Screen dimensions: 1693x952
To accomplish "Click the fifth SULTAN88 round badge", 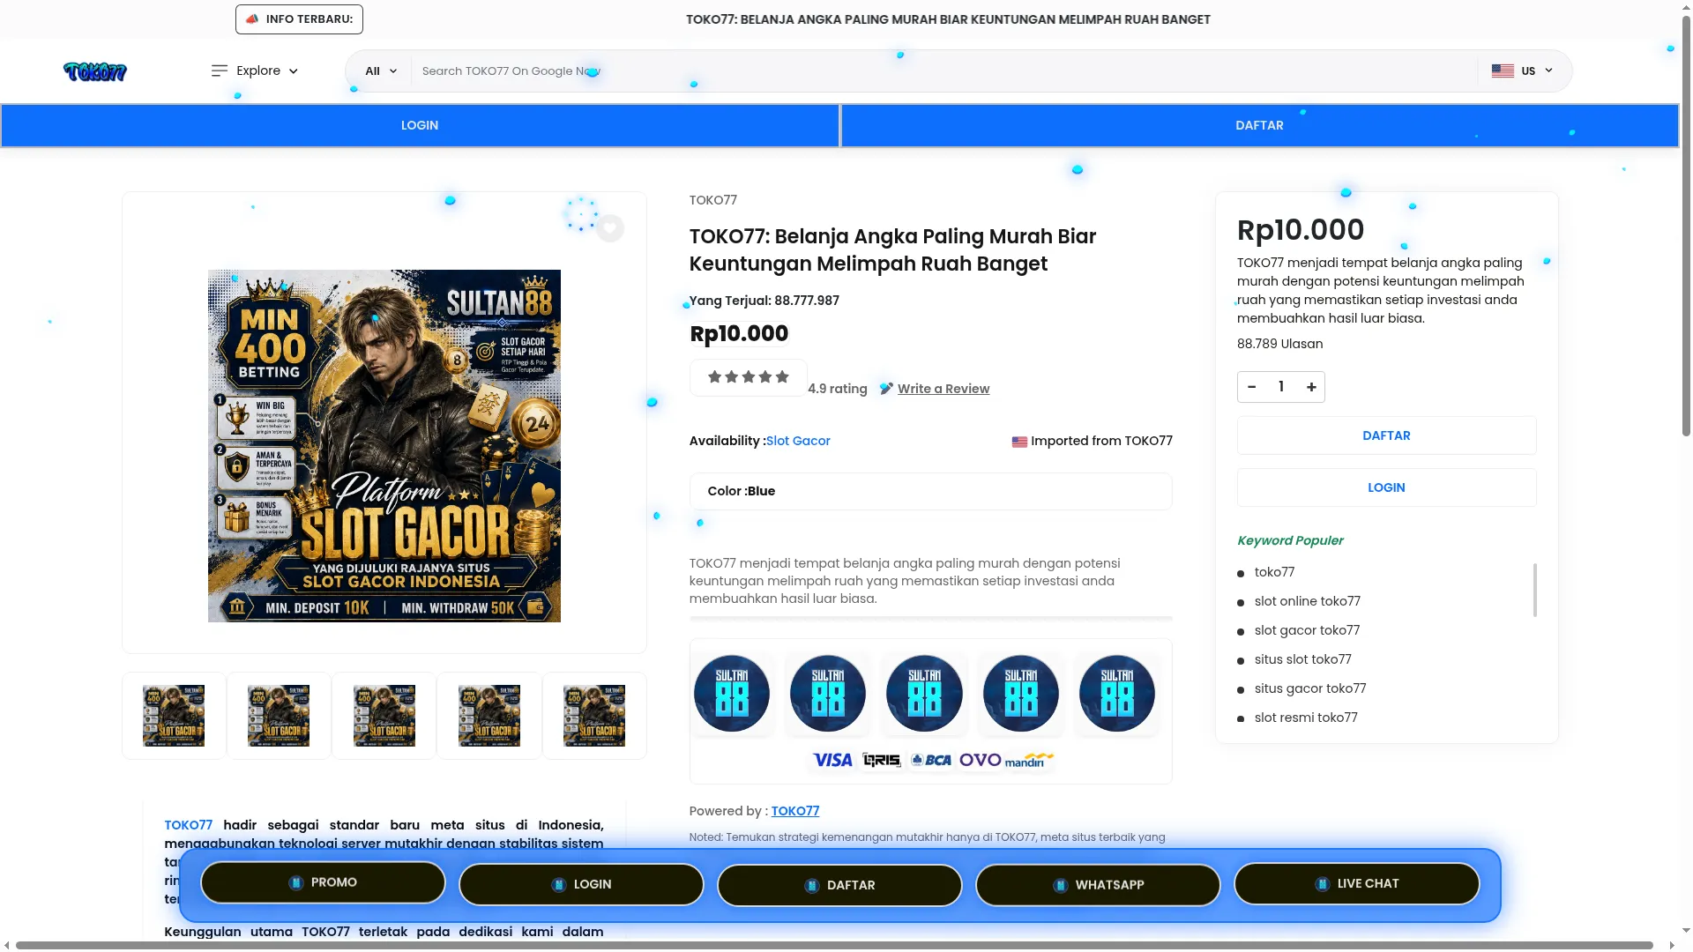I will pos(1117,694).
